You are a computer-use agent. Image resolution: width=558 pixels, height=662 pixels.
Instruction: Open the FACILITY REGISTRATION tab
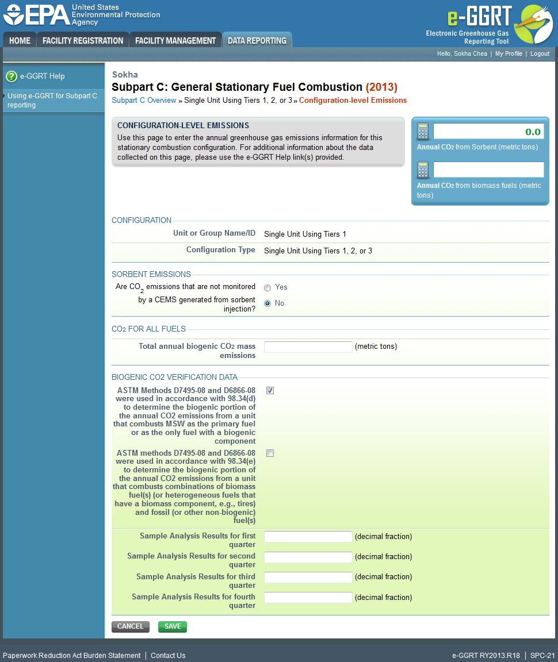83,40
